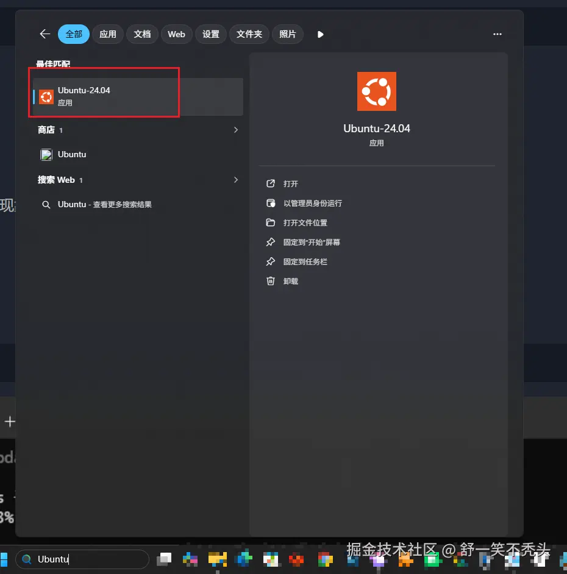567x574 pixels.
Task: Expand the 搜索 Web section chevron
Action: [x=236, y=180]
